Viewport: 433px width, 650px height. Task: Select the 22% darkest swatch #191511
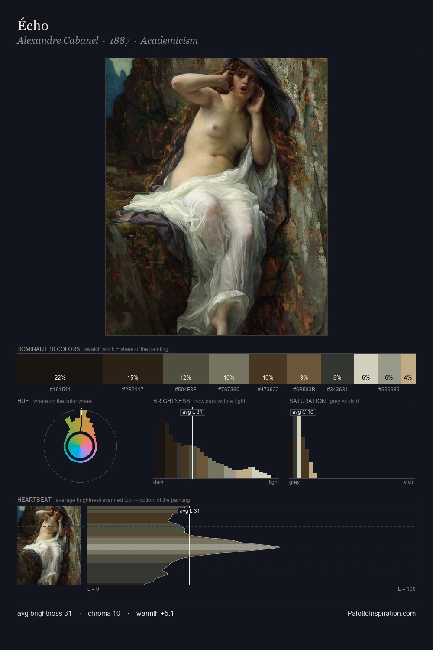60,369
